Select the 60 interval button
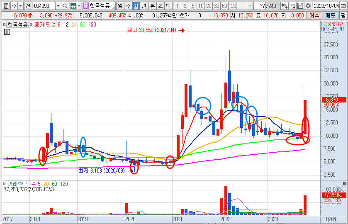Viewport: 348px width, 224px height. tap(224, 6)
